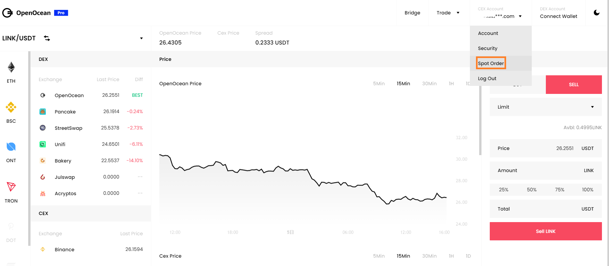Switch to the SELL tab
This screenshot has width=609, height=266.
(x=574, y=85)
